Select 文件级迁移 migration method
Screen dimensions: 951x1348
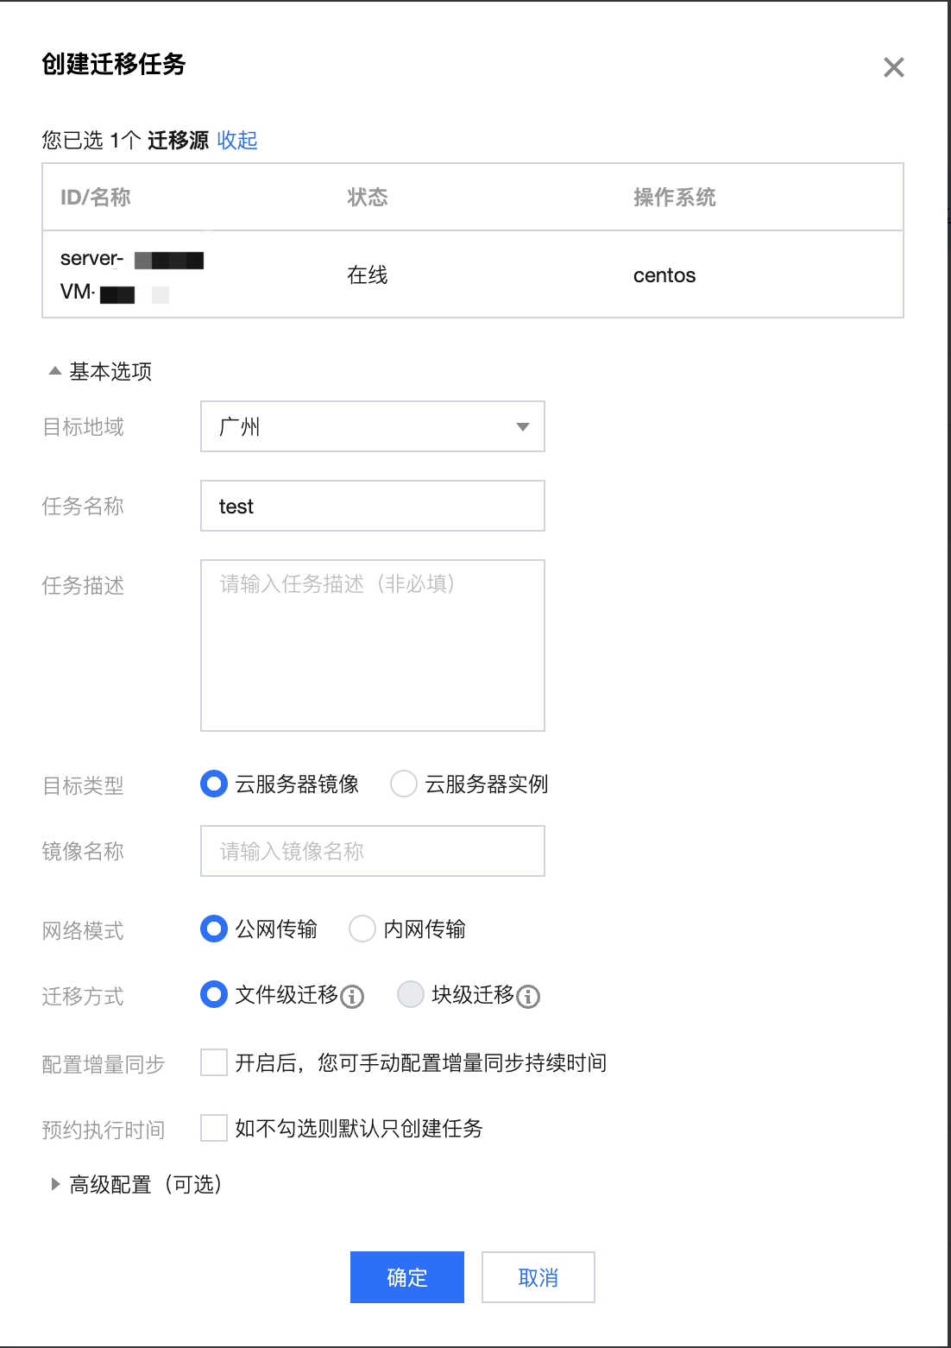click(214, 995)
